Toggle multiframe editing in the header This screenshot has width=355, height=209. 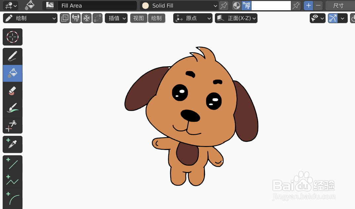pyautogui.click(x=75, y=18)
